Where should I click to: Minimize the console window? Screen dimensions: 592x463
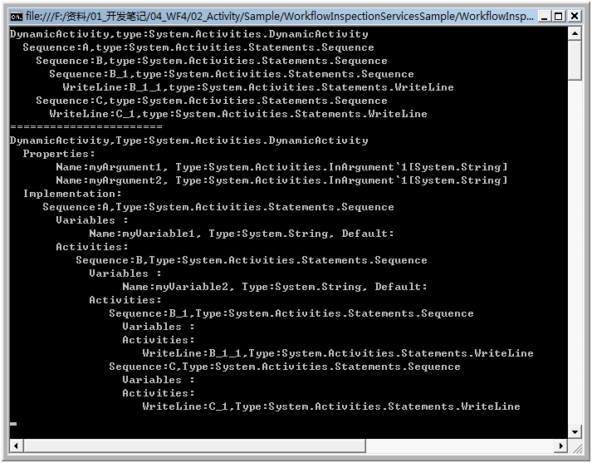coord(544,17)
